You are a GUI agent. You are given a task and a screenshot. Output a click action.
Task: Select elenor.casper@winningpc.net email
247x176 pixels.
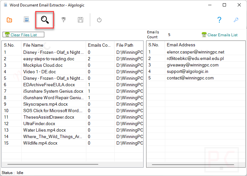pos(196,52)
